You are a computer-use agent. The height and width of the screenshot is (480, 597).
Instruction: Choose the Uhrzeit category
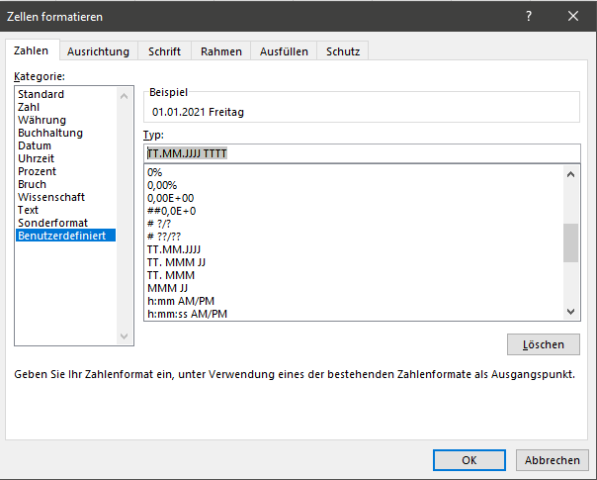pyautogui.click(x=65, y=158)
